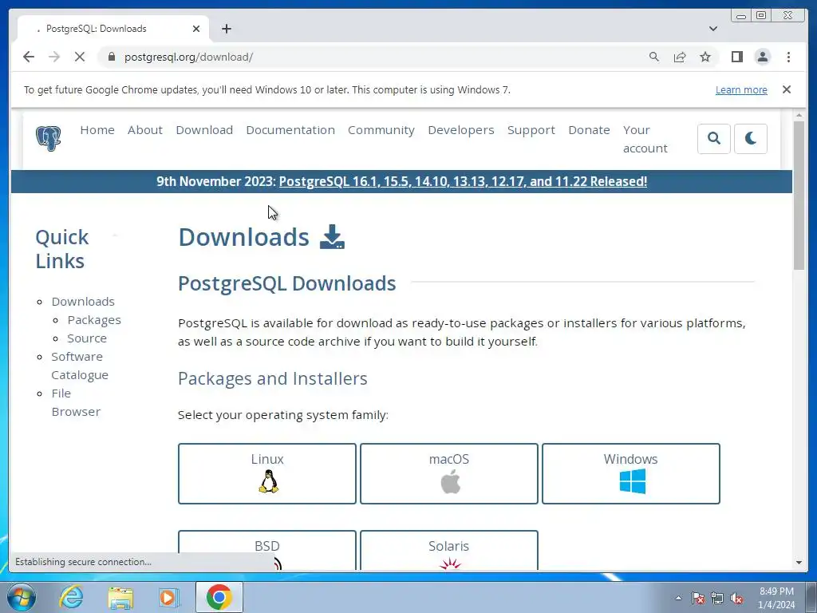Screen dimensions: 817x613
Task: Open Packages in Quick Links
Action: click(94, 319)
